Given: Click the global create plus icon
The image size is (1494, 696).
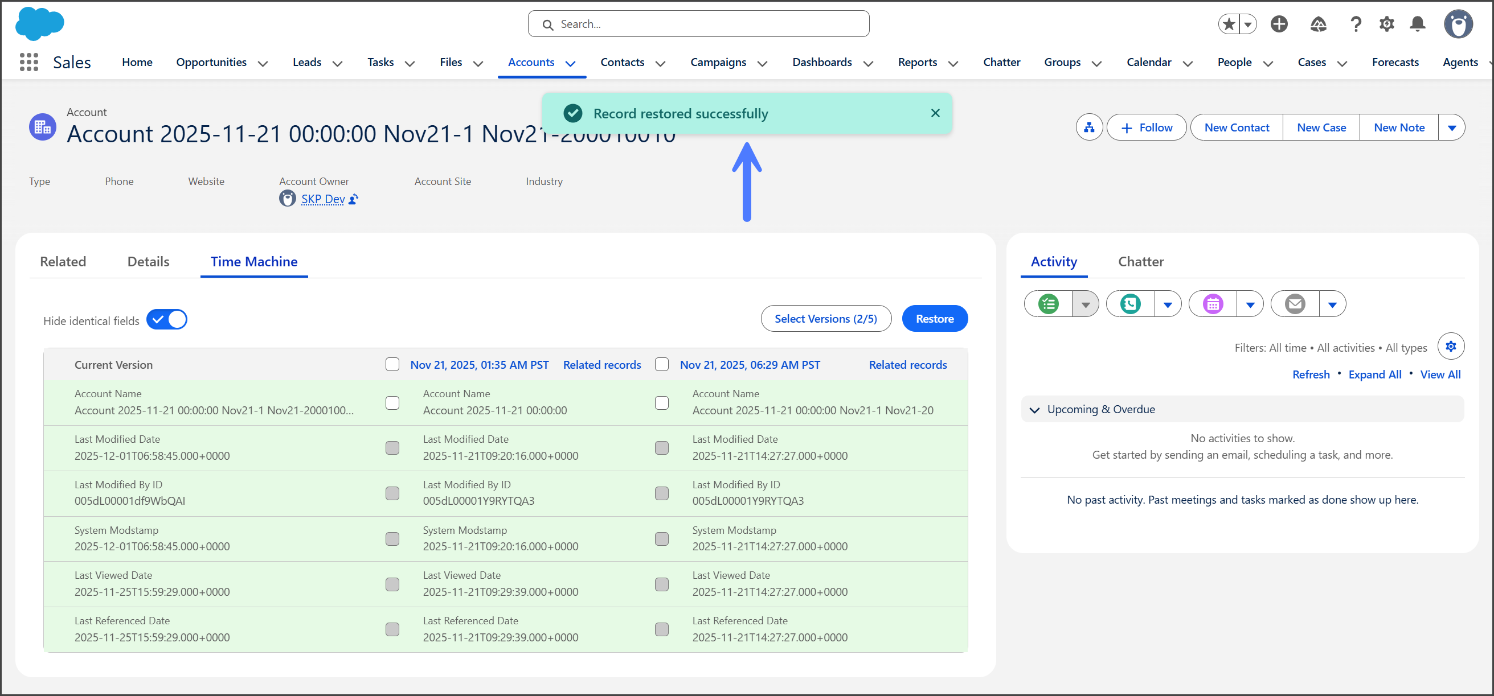Looking at the screenshot, I should point(1279,24).
